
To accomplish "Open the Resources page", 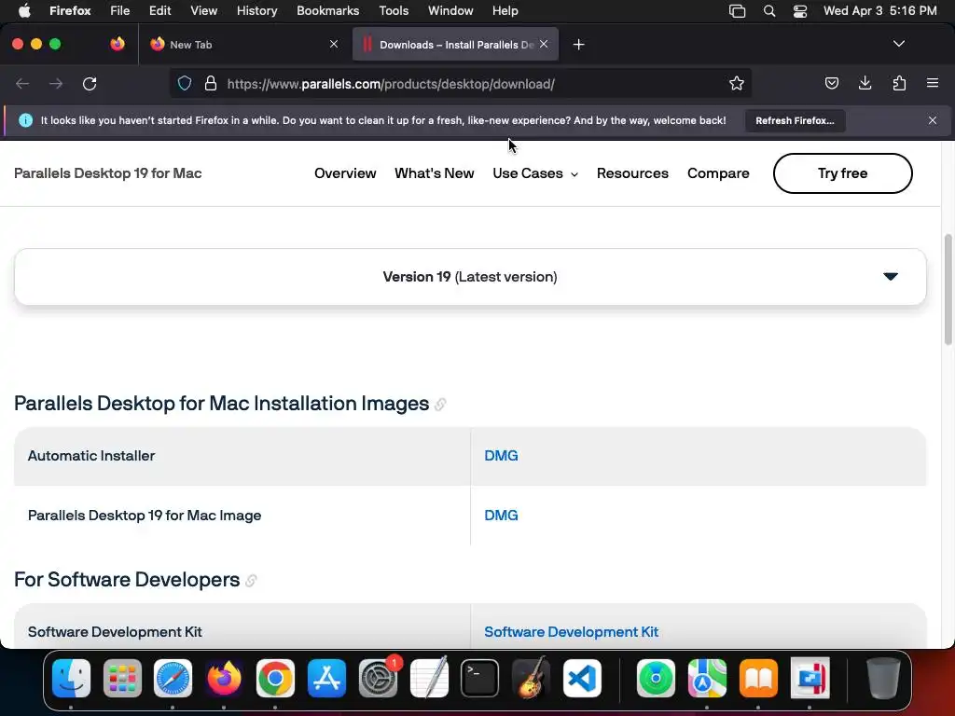I will [x=632, y=173].
